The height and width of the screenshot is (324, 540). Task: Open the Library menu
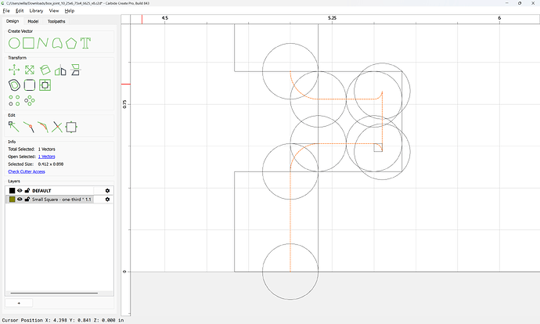(36, 11)
